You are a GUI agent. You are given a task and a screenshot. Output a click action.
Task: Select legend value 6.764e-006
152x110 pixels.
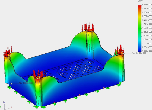click(x=147, y=47)
